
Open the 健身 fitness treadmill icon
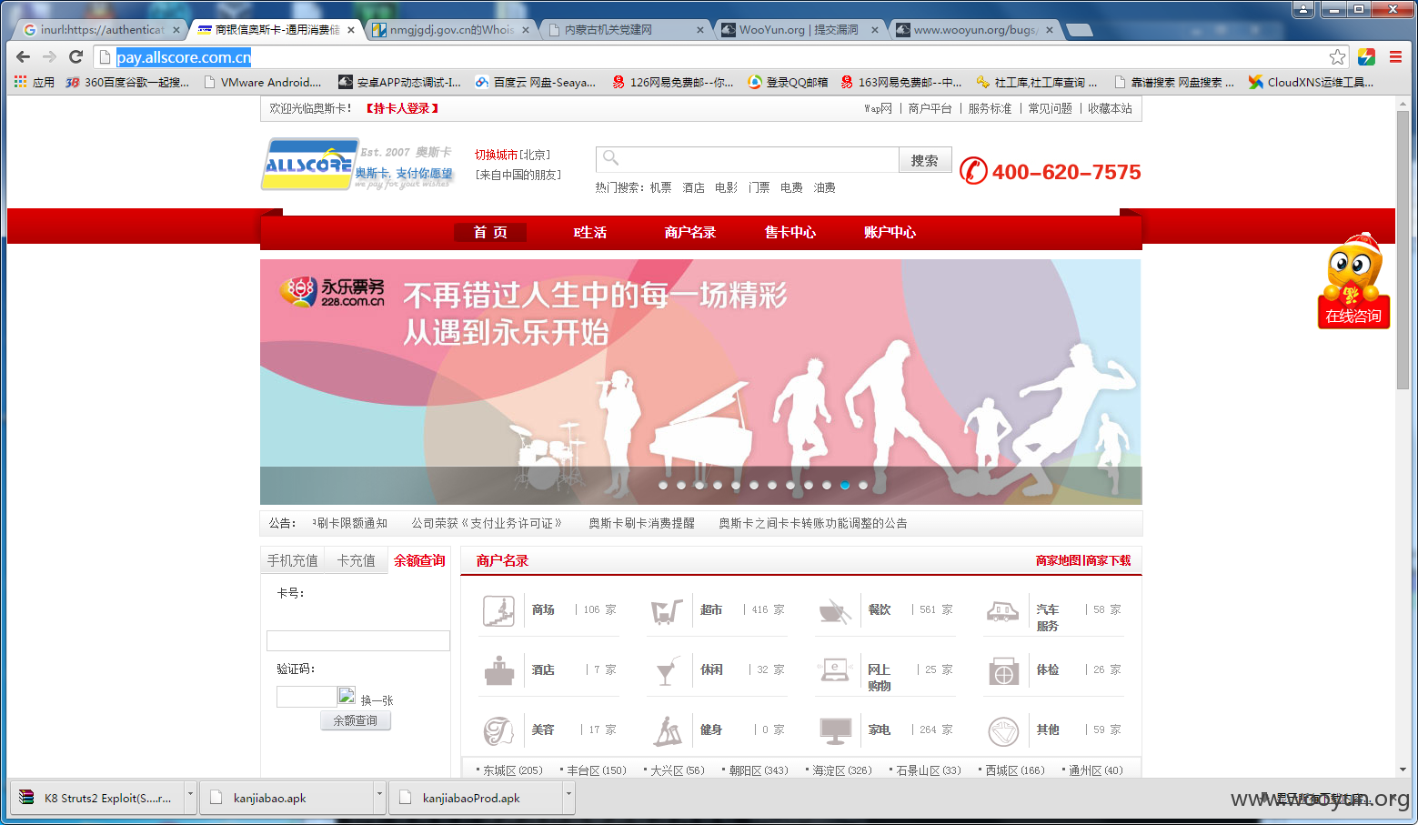pos(667,730)
